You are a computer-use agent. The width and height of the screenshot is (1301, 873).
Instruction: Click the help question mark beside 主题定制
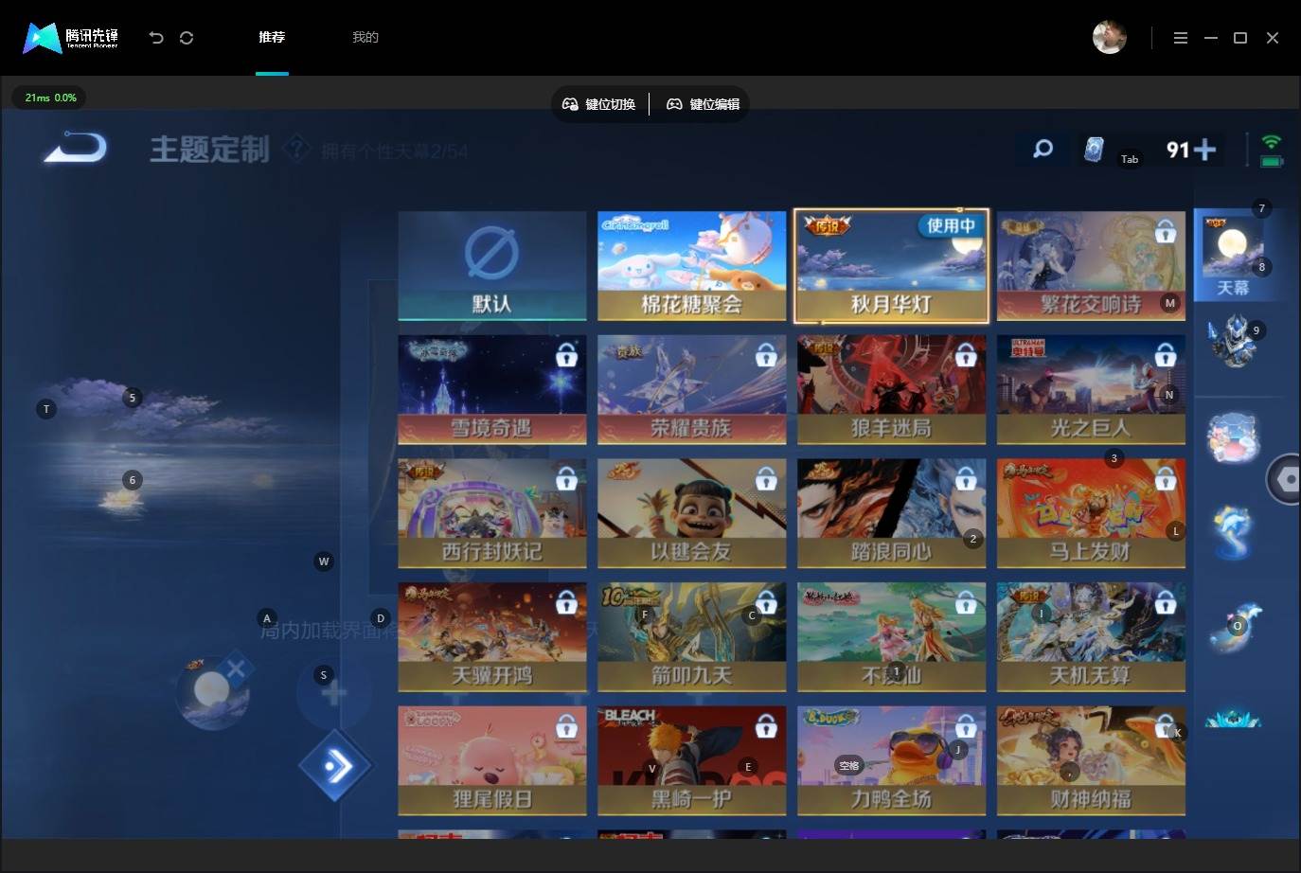[x=297, y=149]
